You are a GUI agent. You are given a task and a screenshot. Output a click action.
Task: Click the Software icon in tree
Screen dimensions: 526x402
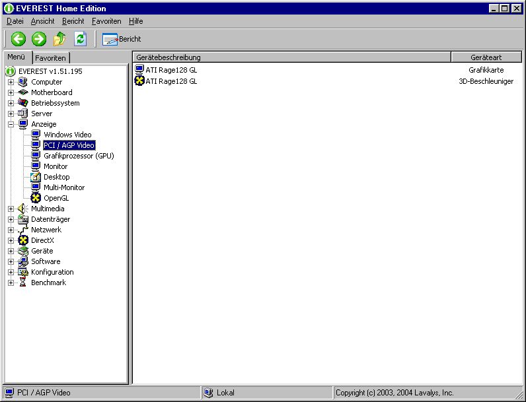[23, 261]
